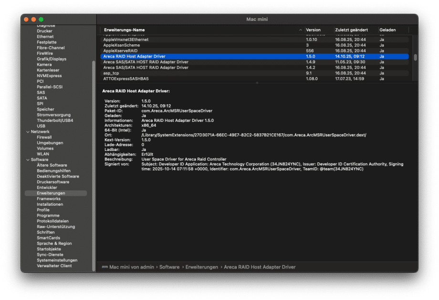This screenshot has width=439, height=300.
Task: Select the AppleXsanScheme extension row
Action: tap(254, 45)
